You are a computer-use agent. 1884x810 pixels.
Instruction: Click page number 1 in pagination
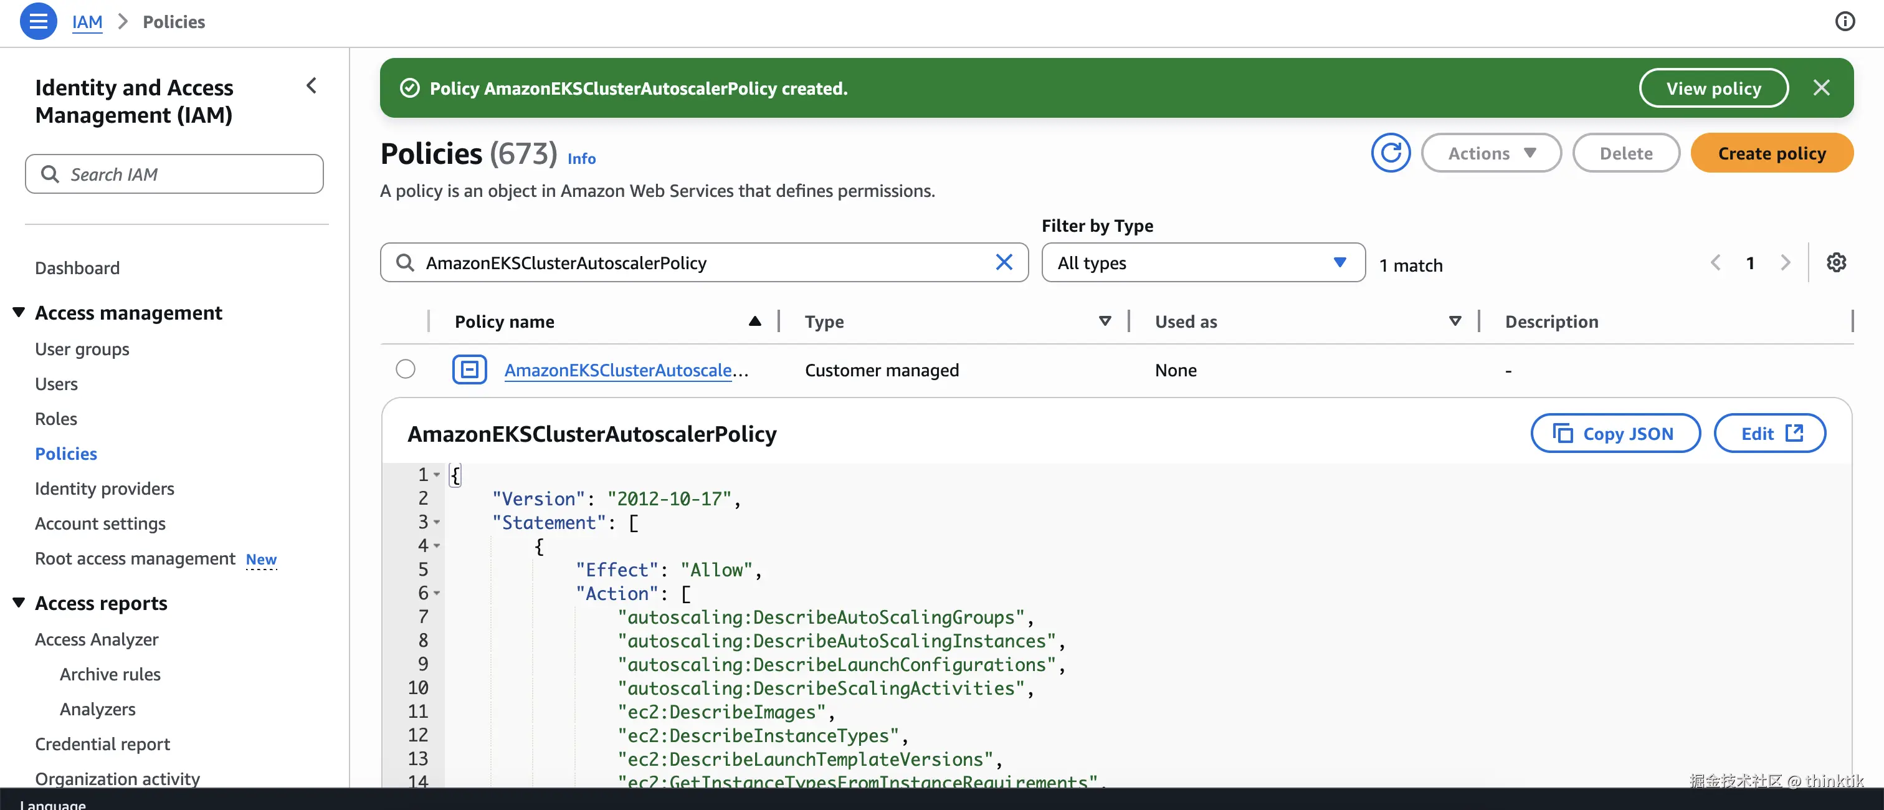tap(1750, 263)
